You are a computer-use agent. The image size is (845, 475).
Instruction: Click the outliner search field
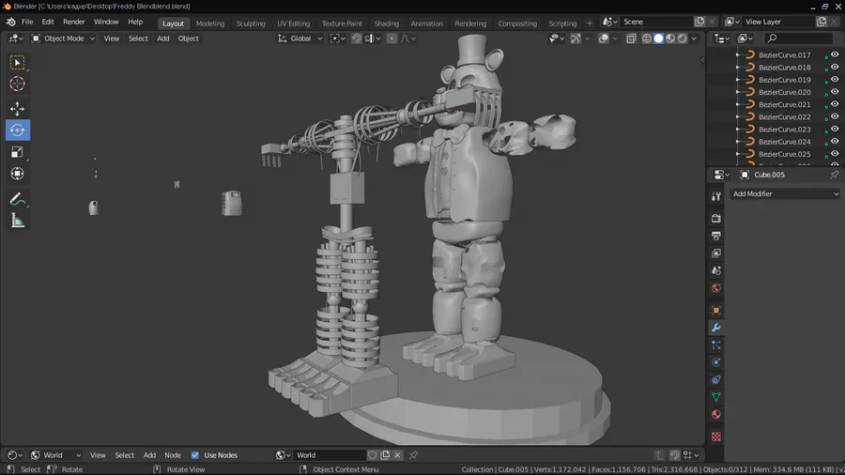tap(799, 38)
